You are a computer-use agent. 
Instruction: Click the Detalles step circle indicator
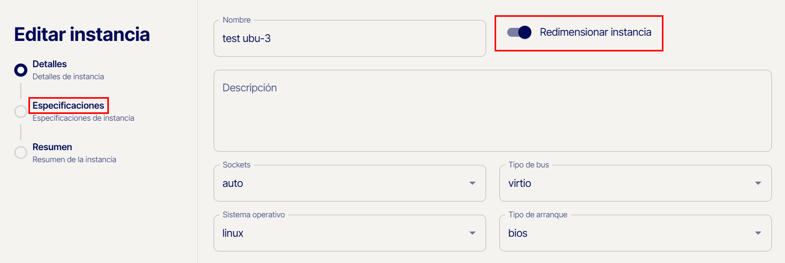pyautogui.click(x=21, y=70)
